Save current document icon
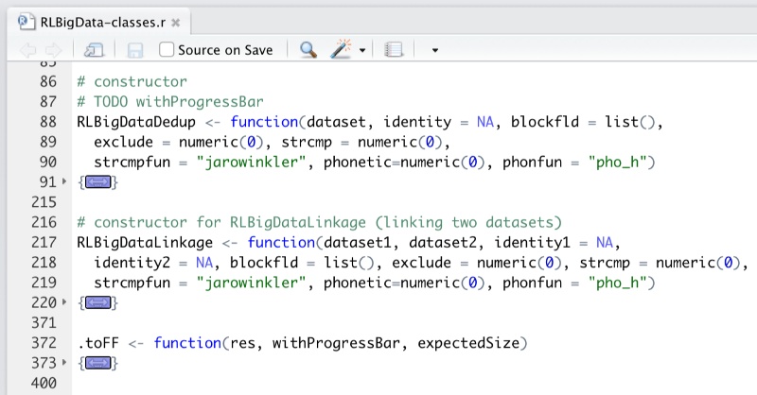This screenshot has height=395, width=757. [134, 50]
